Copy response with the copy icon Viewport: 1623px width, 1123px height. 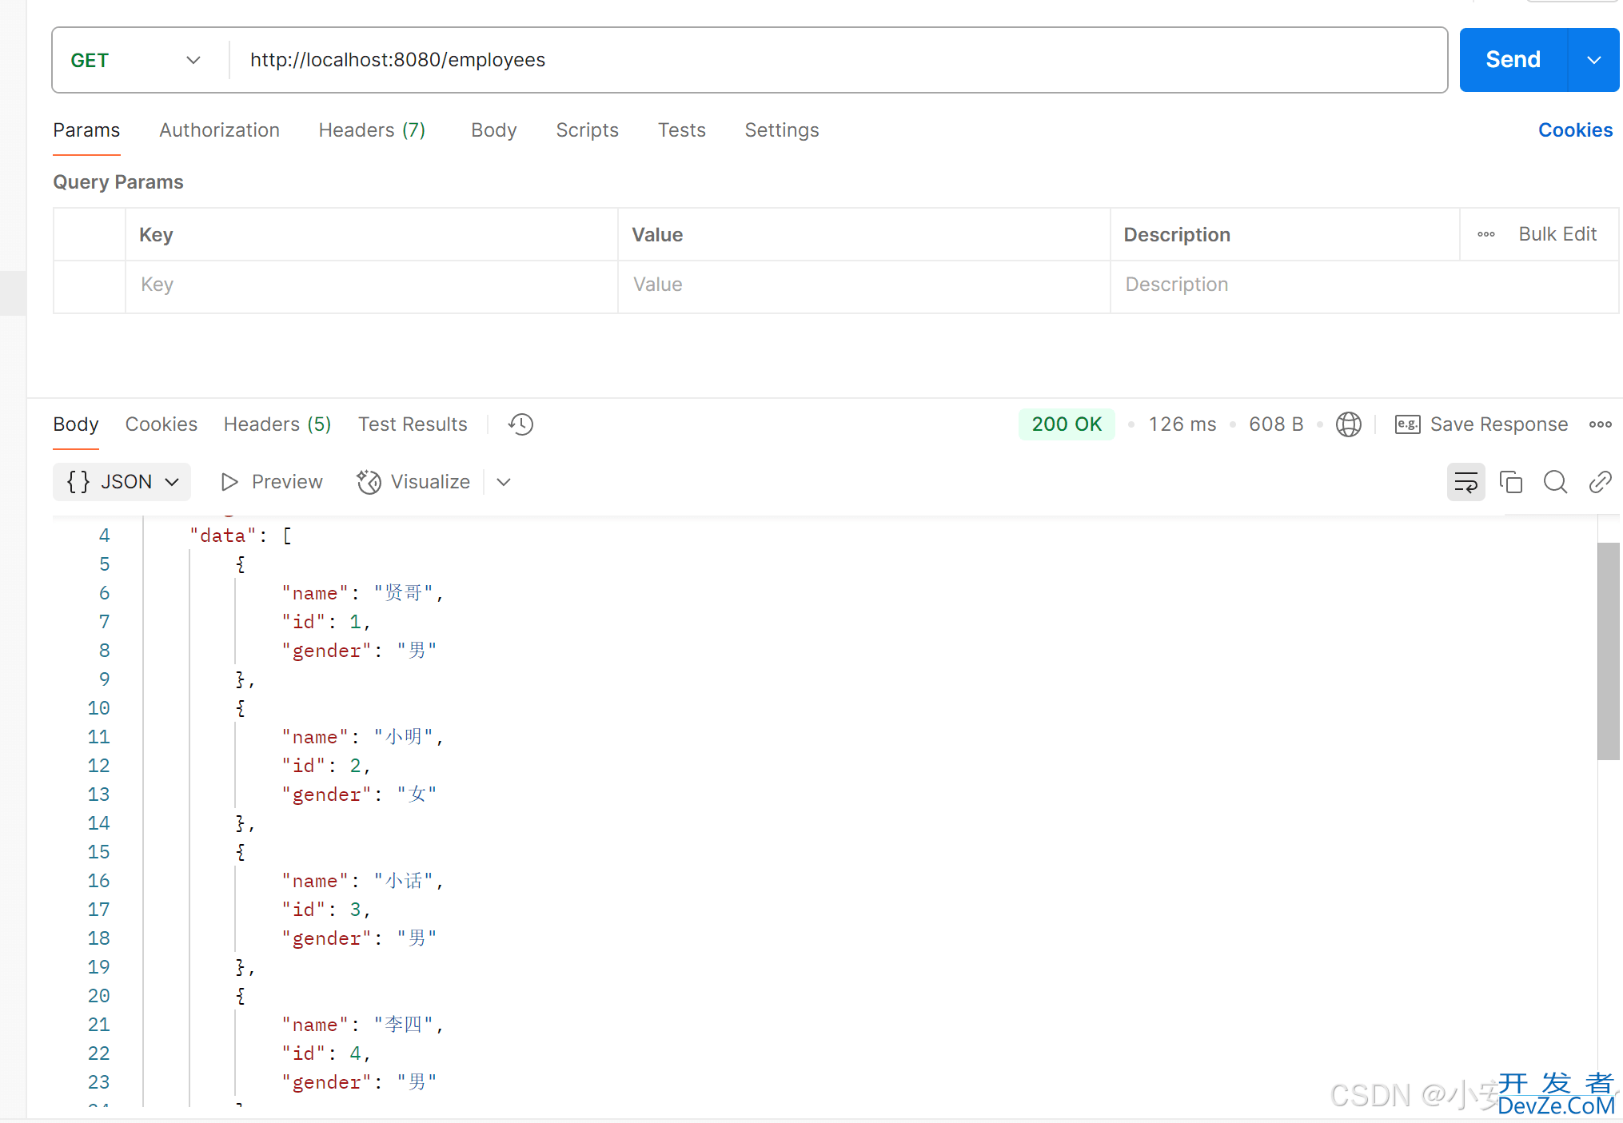click(1510, 482)
